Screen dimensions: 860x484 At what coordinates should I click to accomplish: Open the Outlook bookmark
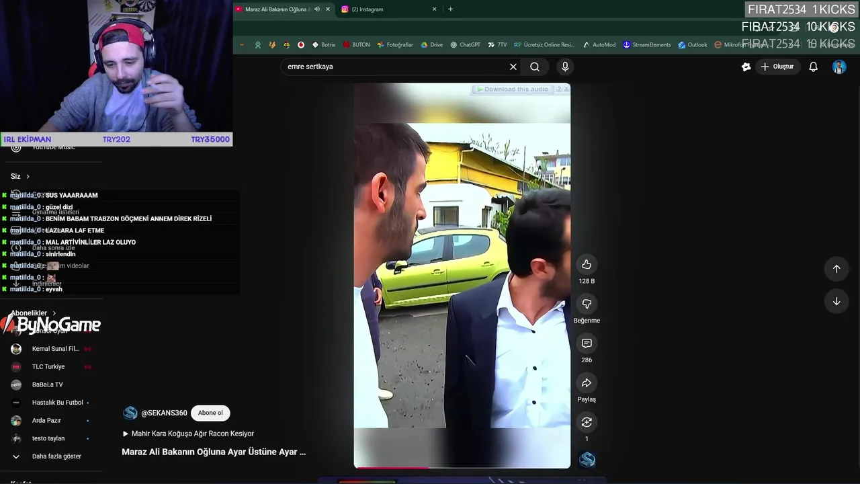[692, 45]
